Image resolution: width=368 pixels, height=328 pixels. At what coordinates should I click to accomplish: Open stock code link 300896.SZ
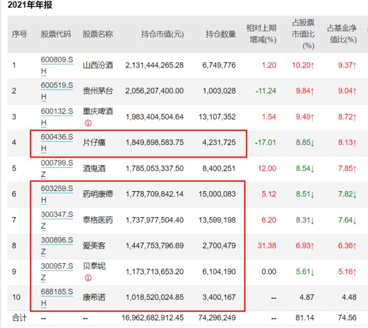click(57, 246)
